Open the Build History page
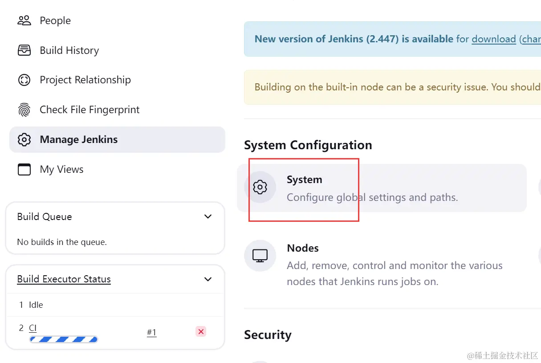This screenshot has height=363, width=541. (69, 50)
